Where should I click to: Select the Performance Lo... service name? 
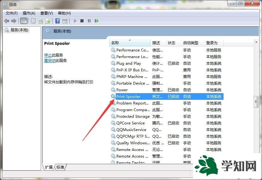(132, 57)
